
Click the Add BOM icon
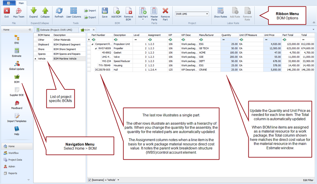coord(116,13)
